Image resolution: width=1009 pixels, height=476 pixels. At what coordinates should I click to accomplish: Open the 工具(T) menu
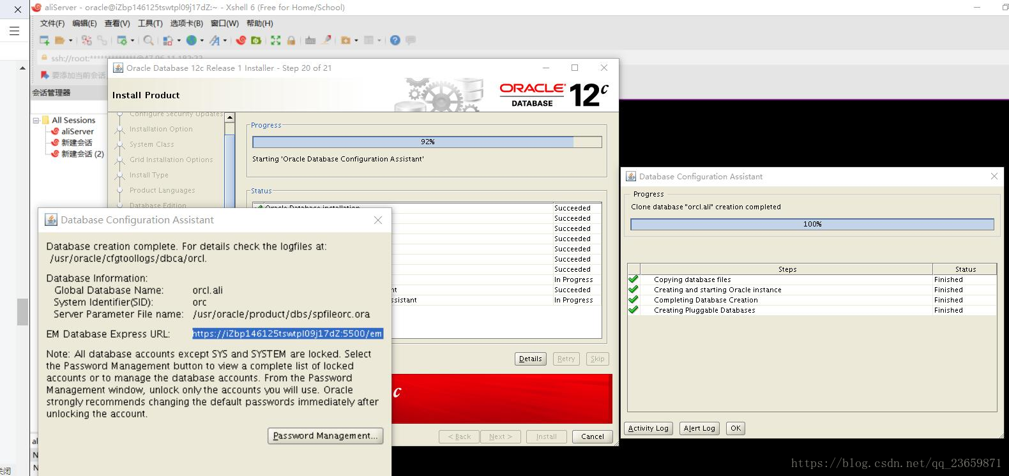150,24
